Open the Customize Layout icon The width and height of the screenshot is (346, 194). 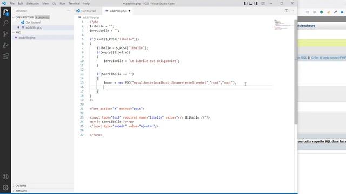click(263, 4)
